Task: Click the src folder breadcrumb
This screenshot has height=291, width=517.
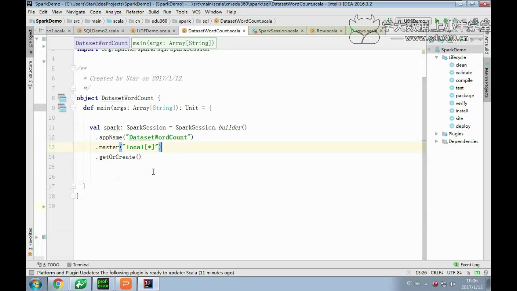Action: (74, 21)
